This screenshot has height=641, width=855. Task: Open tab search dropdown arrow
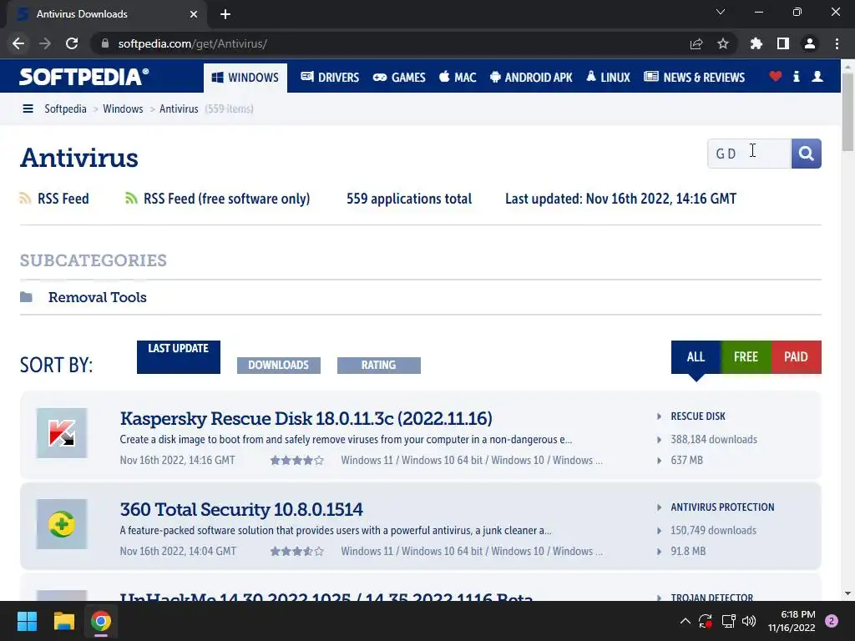pos(721,12)
